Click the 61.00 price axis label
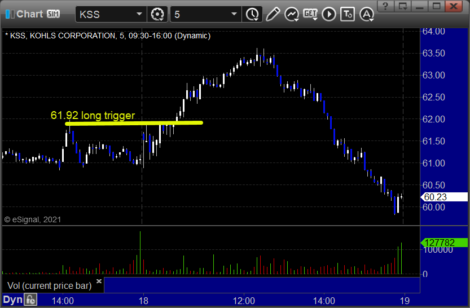 click(433, 163)
